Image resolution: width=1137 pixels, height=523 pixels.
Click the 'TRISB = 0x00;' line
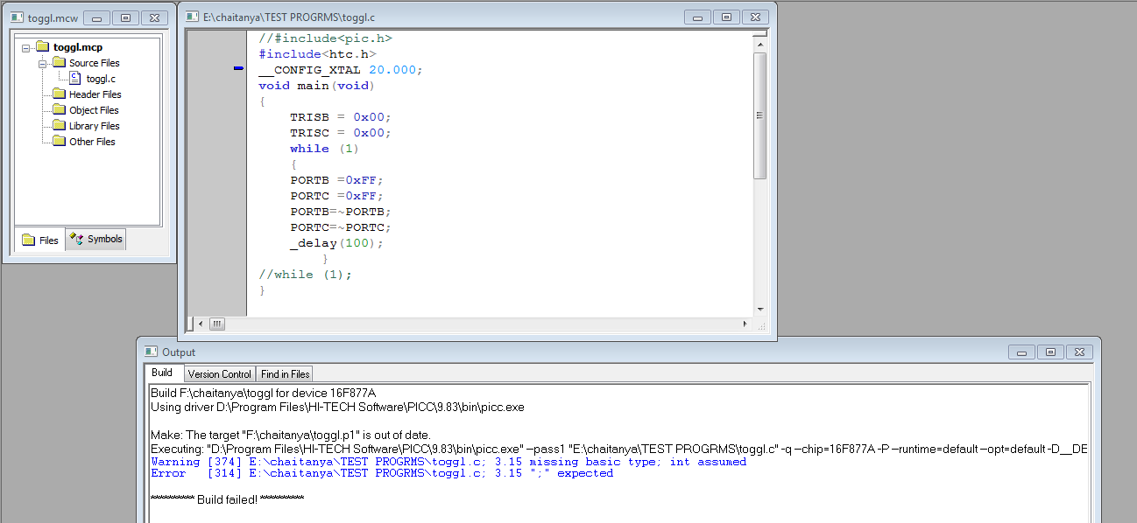[x=340, y=117]
